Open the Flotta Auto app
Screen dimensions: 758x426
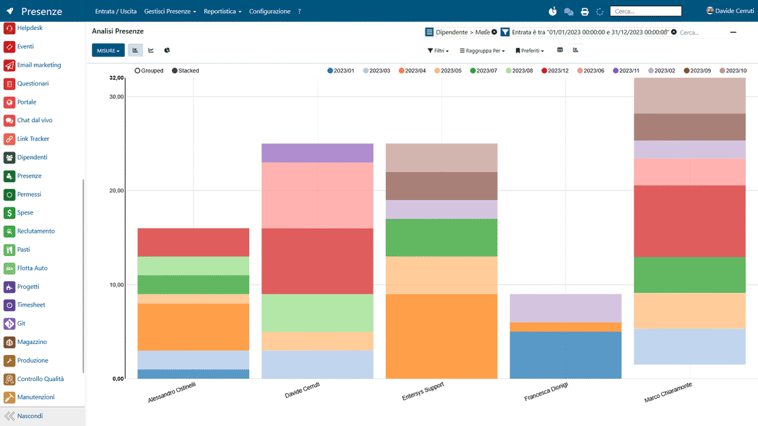click(x=26, y=268)
